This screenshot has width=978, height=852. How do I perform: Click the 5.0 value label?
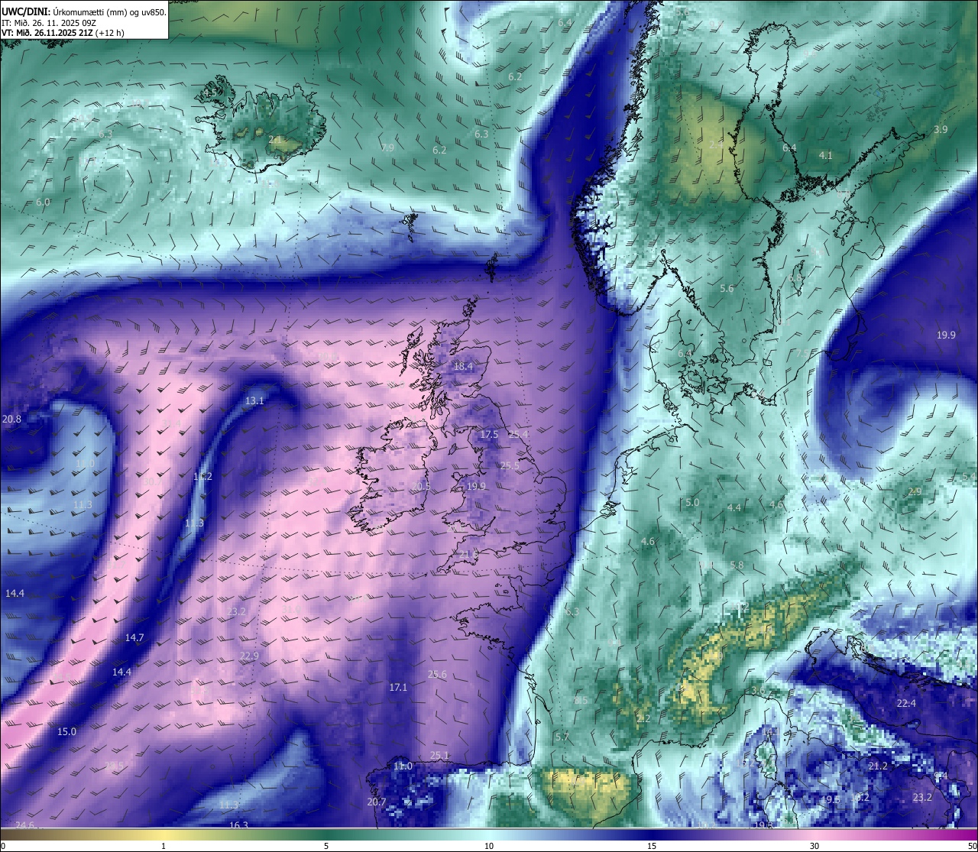692,503
